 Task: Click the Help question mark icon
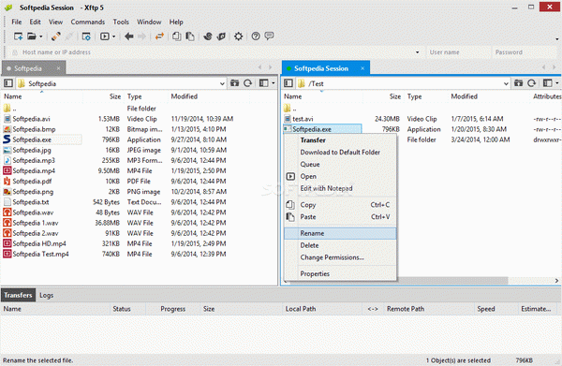point(256,37)
